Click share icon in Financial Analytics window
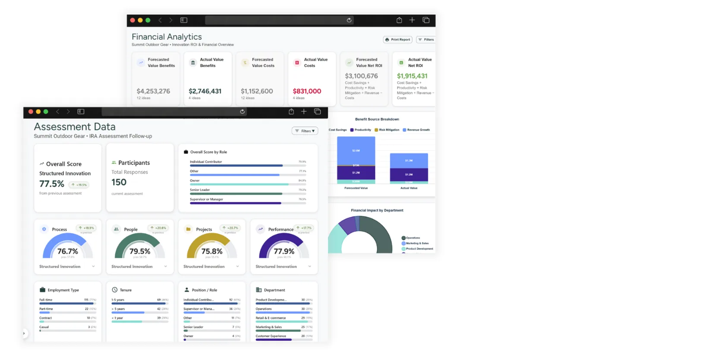 tap(399, 20)
